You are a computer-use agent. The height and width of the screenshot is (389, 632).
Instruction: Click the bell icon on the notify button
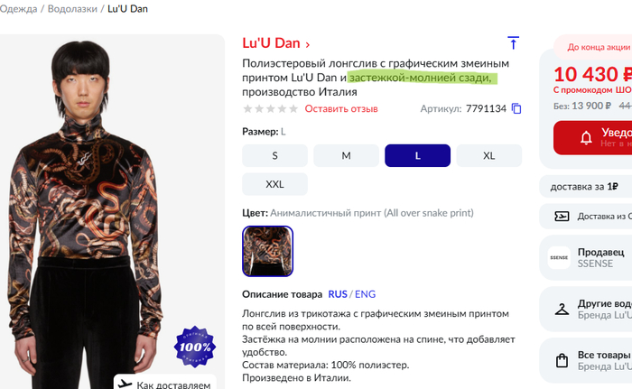[x=586, y=138]
